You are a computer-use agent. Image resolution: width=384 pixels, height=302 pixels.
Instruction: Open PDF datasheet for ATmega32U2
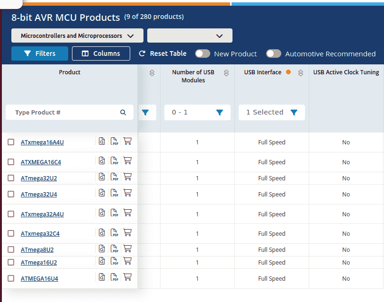pyautogui.click(x=115, y=177)
